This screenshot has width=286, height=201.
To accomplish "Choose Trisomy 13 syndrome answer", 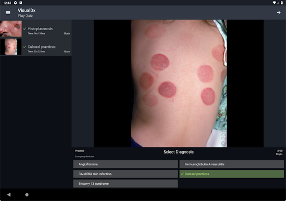I will pyautogui.click(x=125, y=184).
